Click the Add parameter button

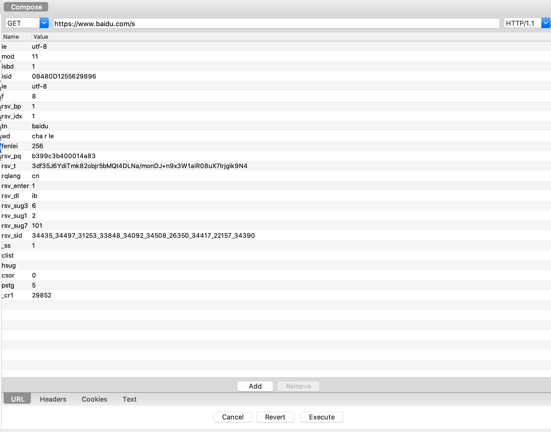pos(255,386)
